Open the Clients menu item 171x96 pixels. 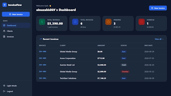pos(16,31)
